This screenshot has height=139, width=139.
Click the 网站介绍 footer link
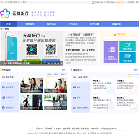tap(40, 129)
